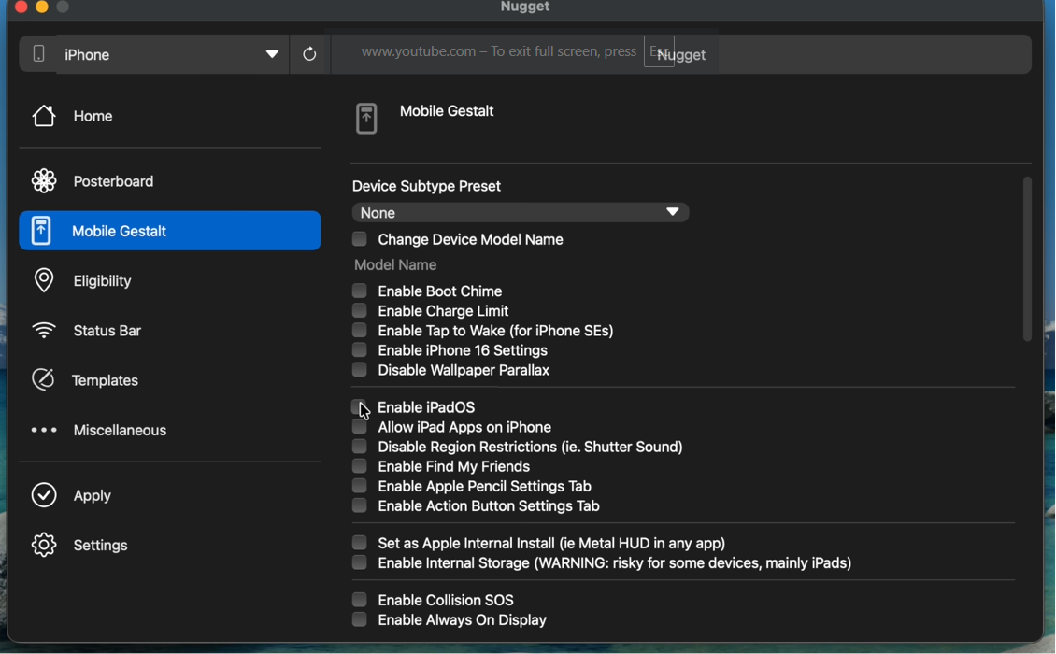Image resolution: width=1056 pixels, height=654 pixels.
Task: Tick Change Device Model Name checkbox
Action: (x=360, y=238)
